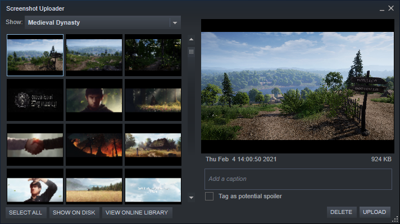Viewport: 400px width, 224px height.
Task: Select the close-up man's face thumbnail
Action: 94,100
